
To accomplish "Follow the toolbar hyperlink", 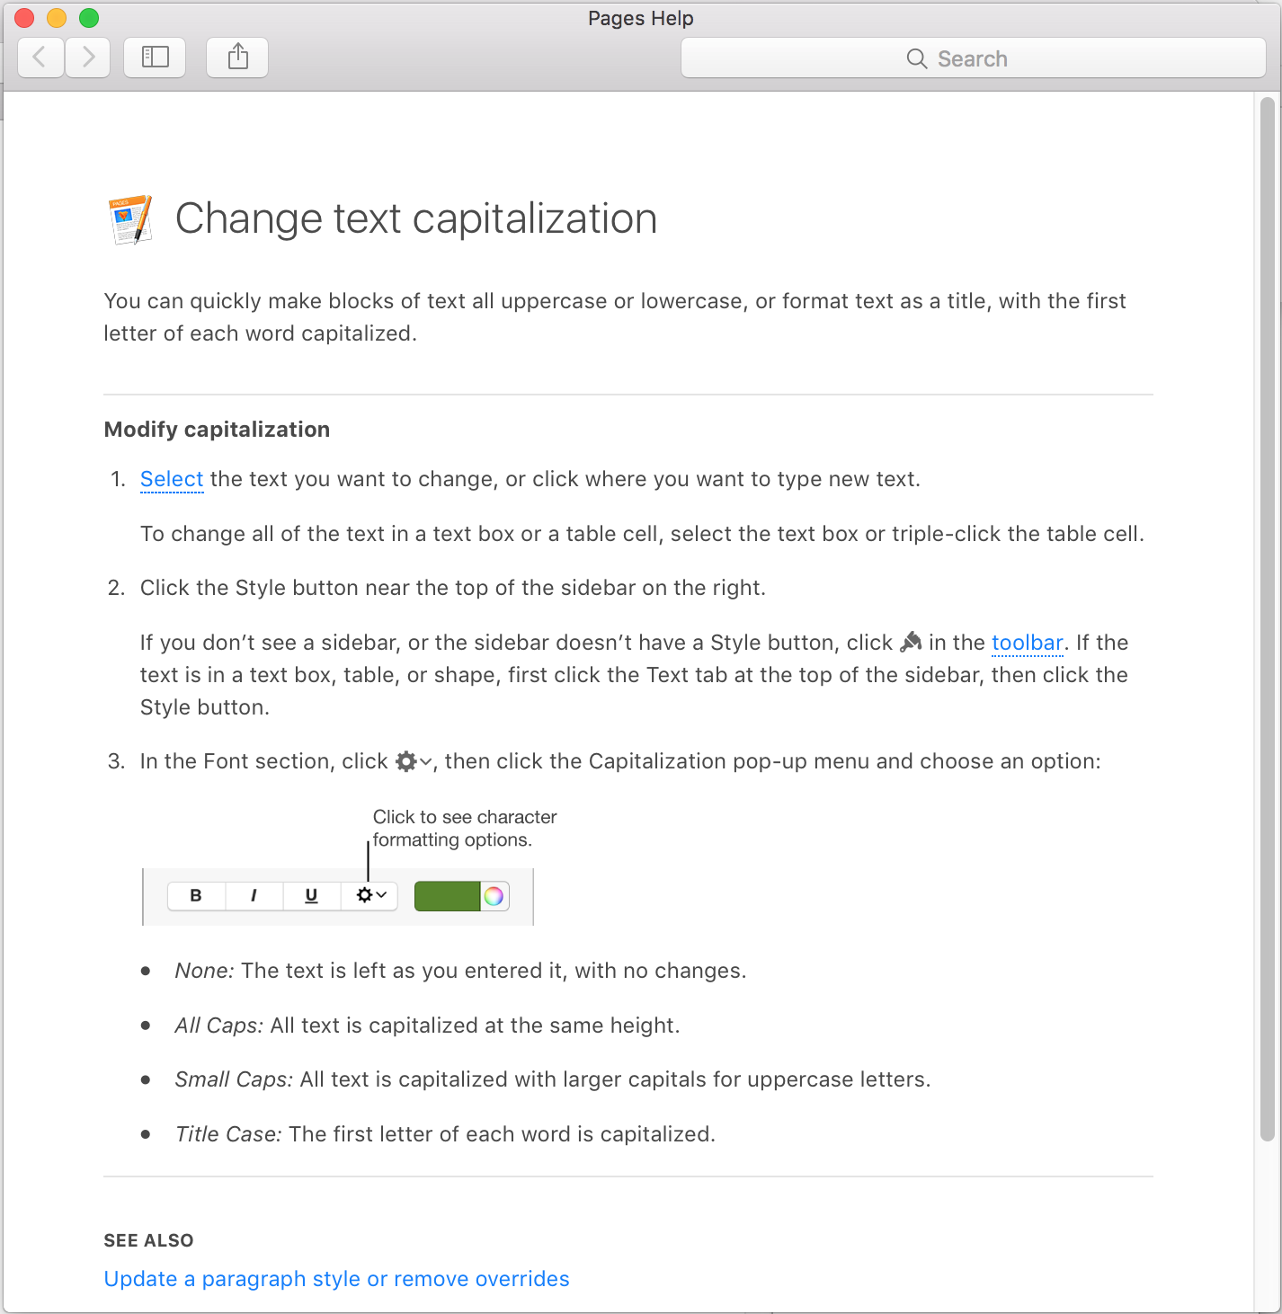I will point(1028,643).
